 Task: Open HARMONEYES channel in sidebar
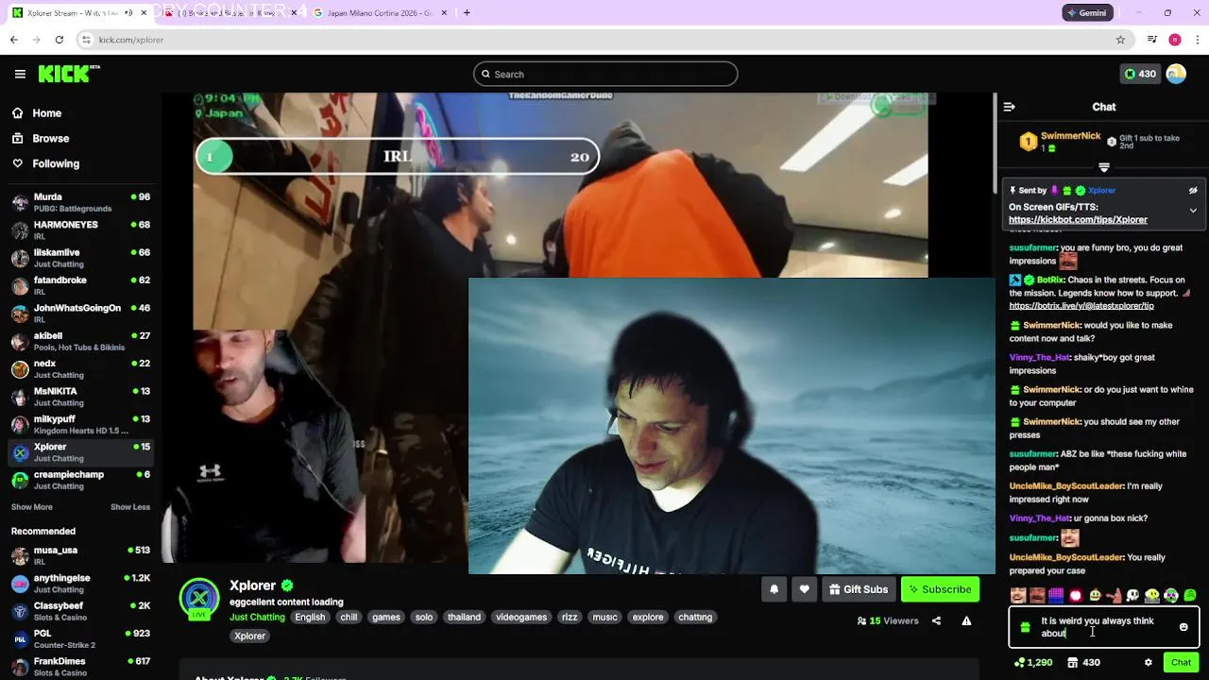point(80,229)
